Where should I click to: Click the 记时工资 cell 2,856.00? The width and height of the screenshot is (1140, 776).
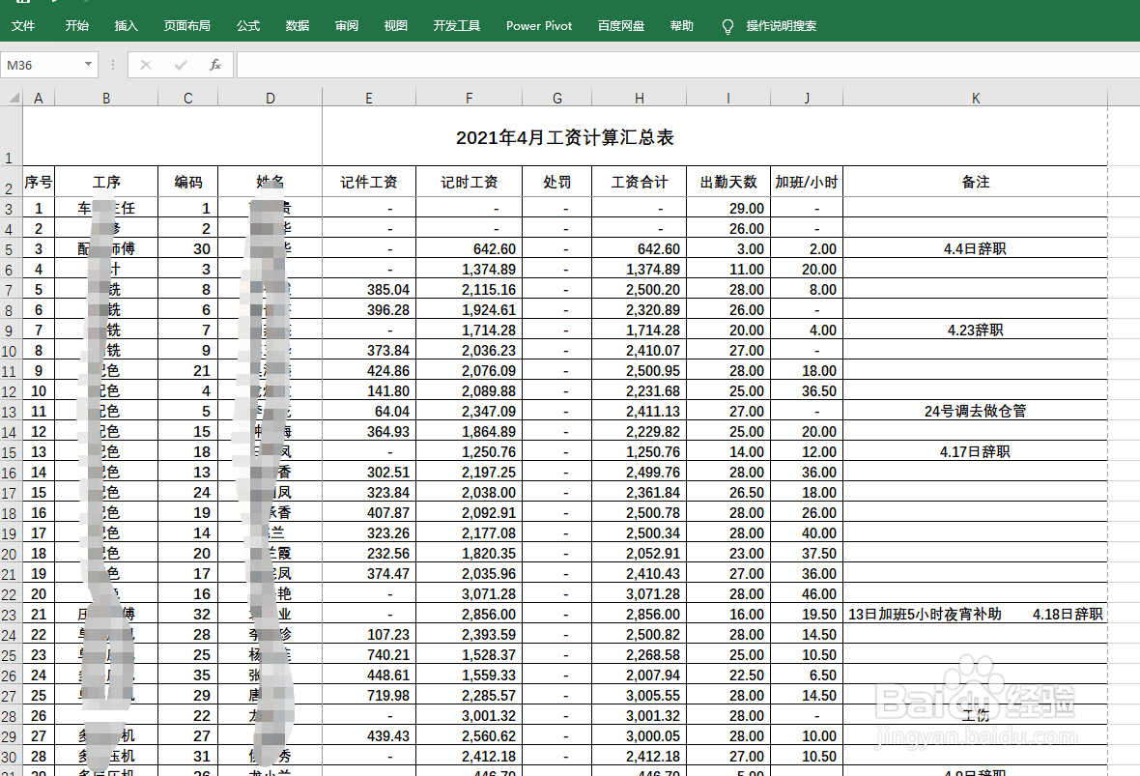(469, 615)
